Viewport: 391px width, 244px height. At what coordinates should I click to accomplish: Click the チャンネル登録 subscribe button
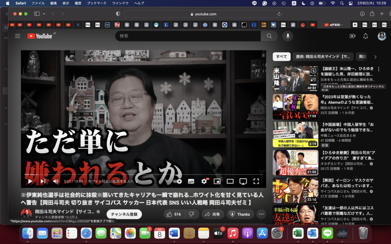pyautogui.click(x=124, y=214)
